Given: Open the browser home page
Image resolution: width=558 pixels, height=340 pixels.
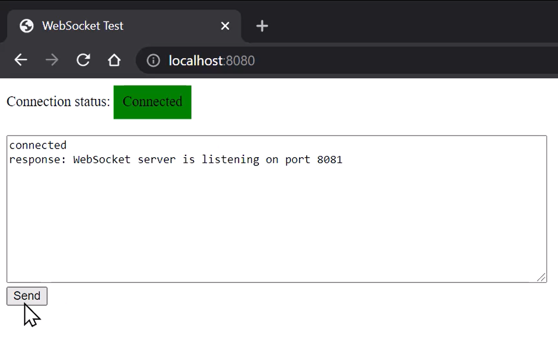Looking at the screenshot, I should click(x=114, y=60).
